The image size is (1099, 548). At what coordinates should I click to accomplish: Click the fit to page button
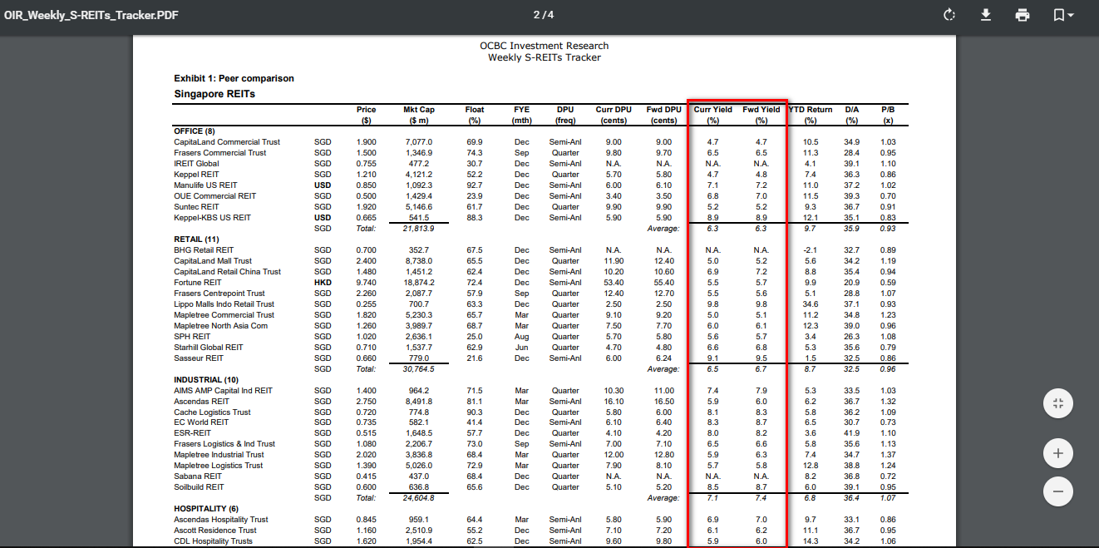(1057, 403)
